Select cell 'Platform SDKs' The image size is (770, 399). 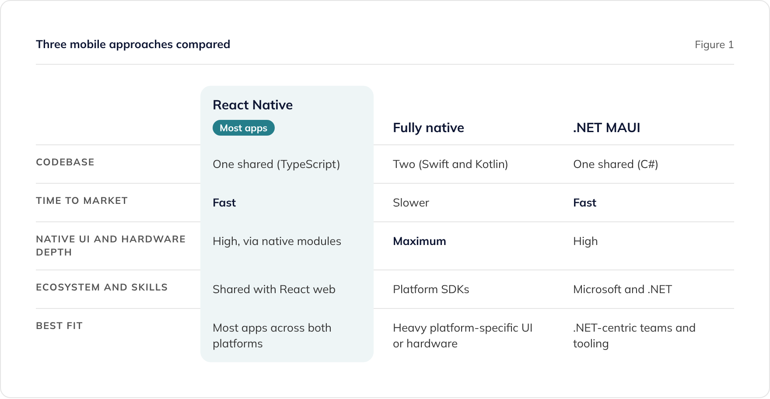point(431,290)
